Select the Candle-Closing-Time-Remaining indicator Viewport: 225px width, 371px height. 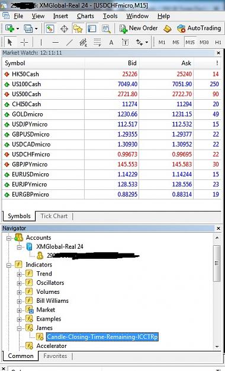coord(102,337)
